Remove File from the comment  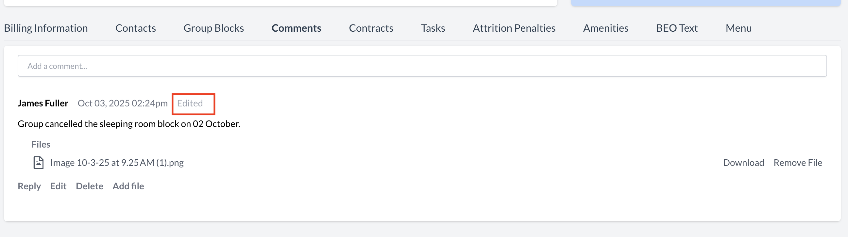click(798, 162)
